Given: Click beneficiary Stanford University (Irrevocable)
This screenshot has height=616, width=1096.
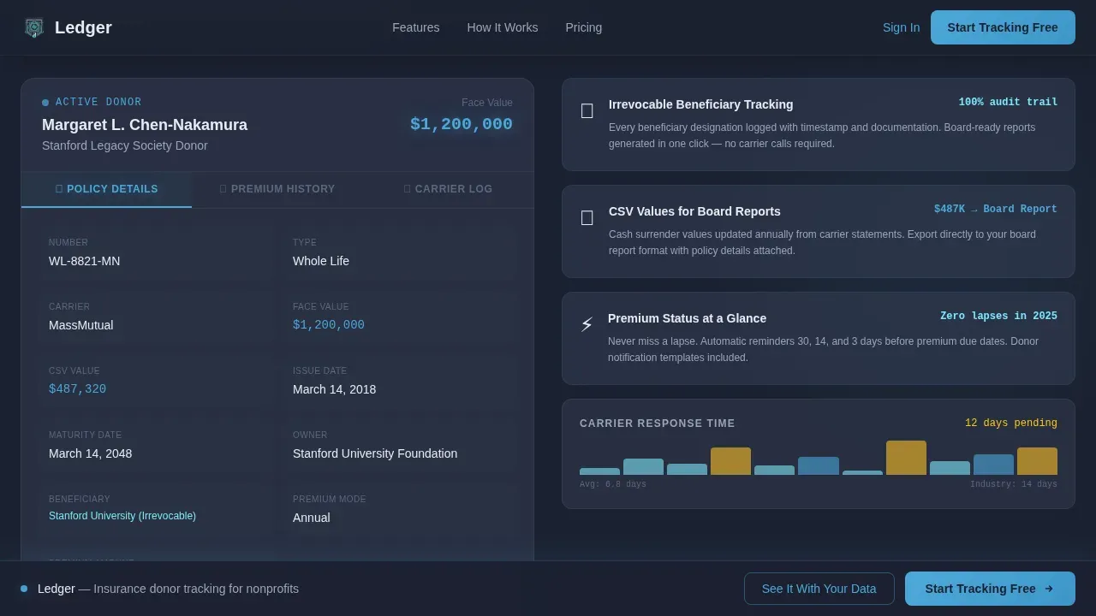Looking at the screenshot, I should pyautogui.click(x=122, y=516).
